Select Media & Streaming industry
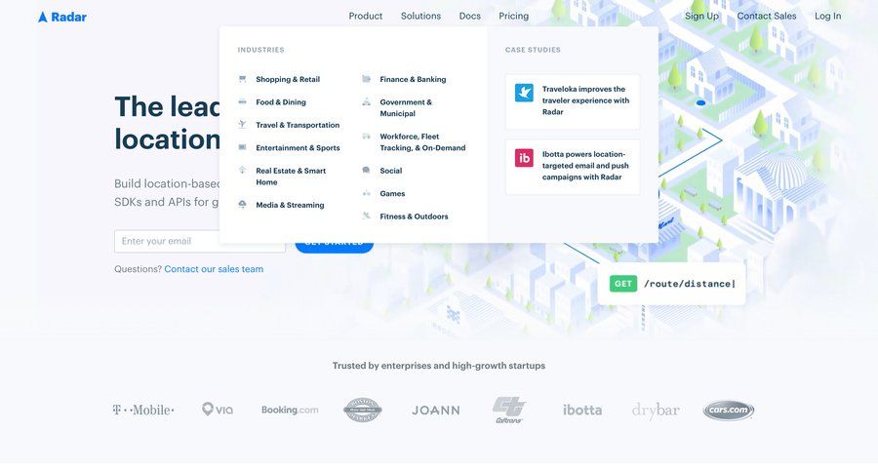 point(290,205)
